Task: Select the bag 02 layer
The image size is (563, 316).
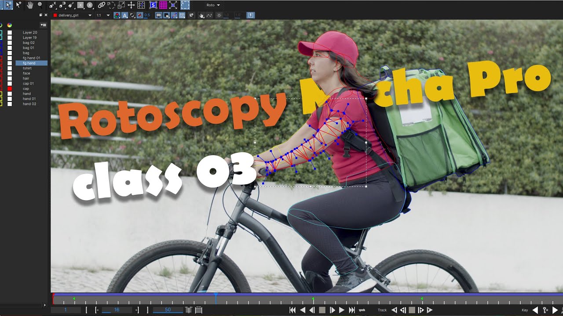Action: pos(29,43)
